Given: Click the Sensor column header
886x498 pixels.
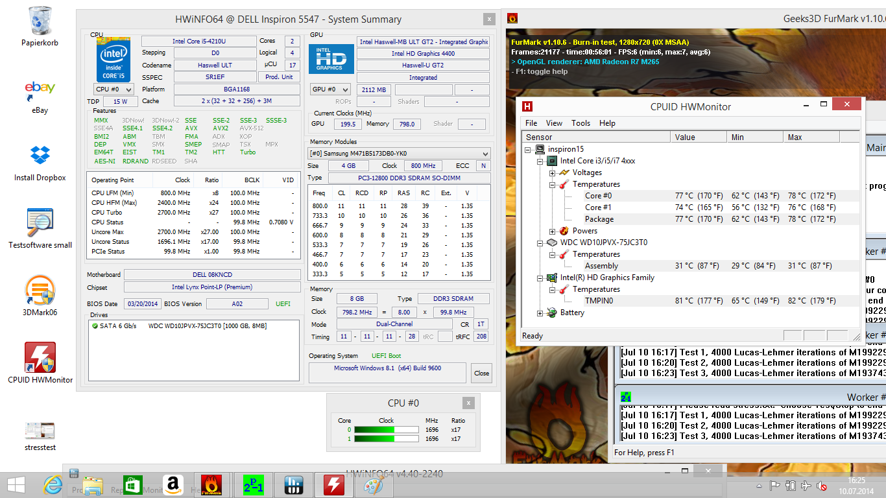Looking at the screenshot, I should (596, 137).
